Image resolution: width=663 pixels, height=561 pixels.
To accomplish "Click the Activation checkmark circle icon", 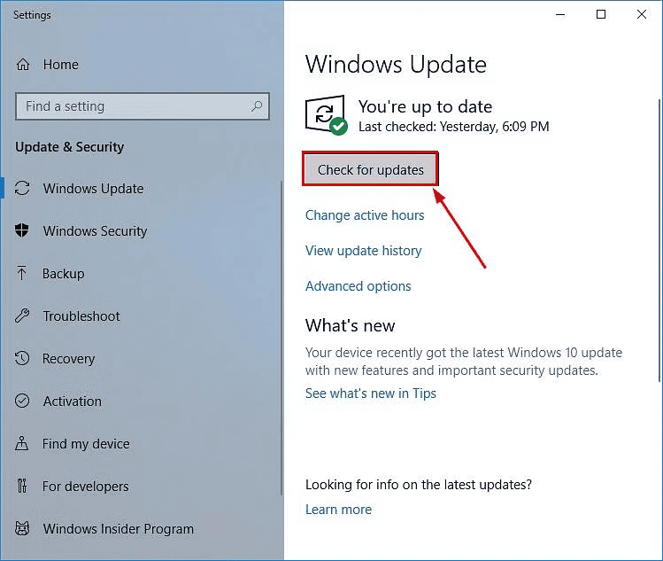I will [24, 401].
